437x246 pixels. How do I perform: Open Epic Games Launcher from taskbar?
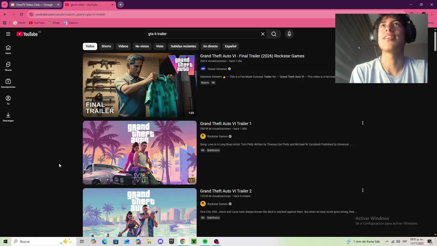[171, 242]
